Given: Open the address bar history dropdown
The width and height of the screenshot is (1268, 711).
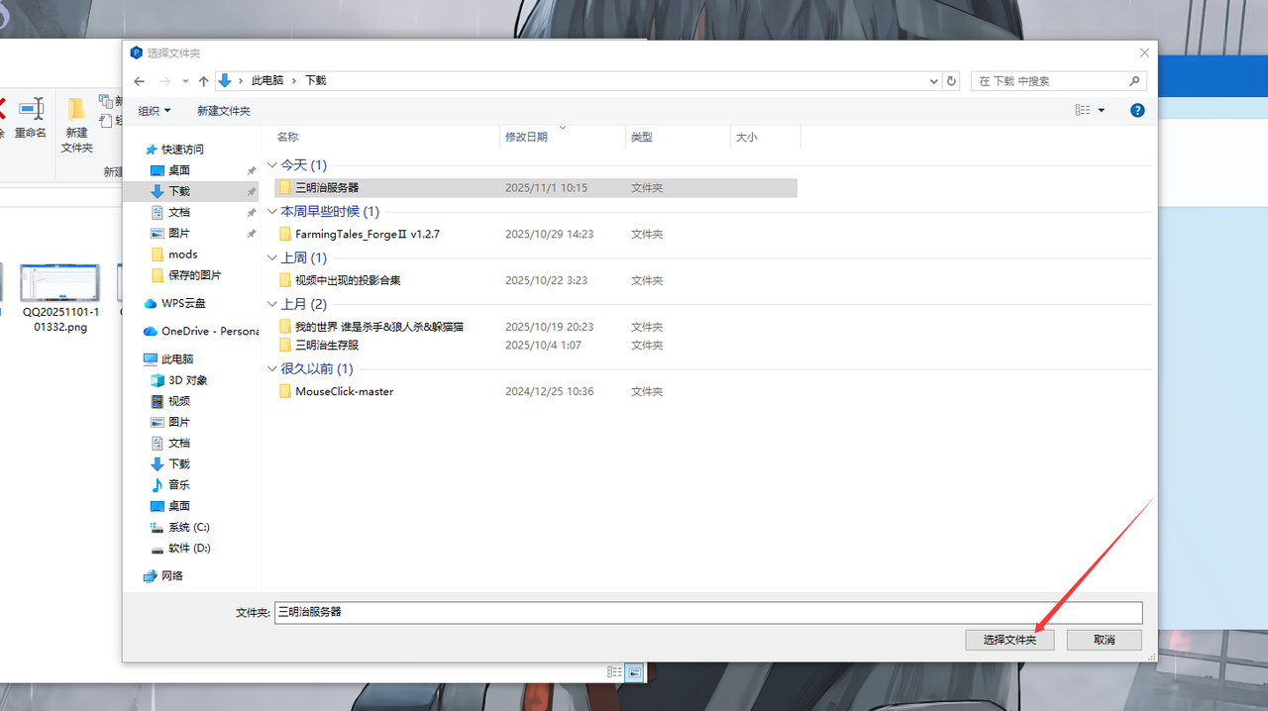Looking at the screenshot, I should point(933,81).
